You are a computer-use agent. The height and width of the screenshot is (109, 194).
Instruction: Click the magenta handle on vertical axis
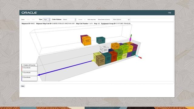130,39
